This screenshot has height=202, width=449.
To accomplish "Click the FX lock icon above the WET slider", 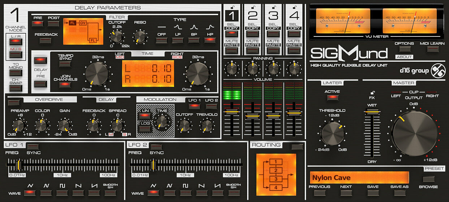I will coord(372,92).
